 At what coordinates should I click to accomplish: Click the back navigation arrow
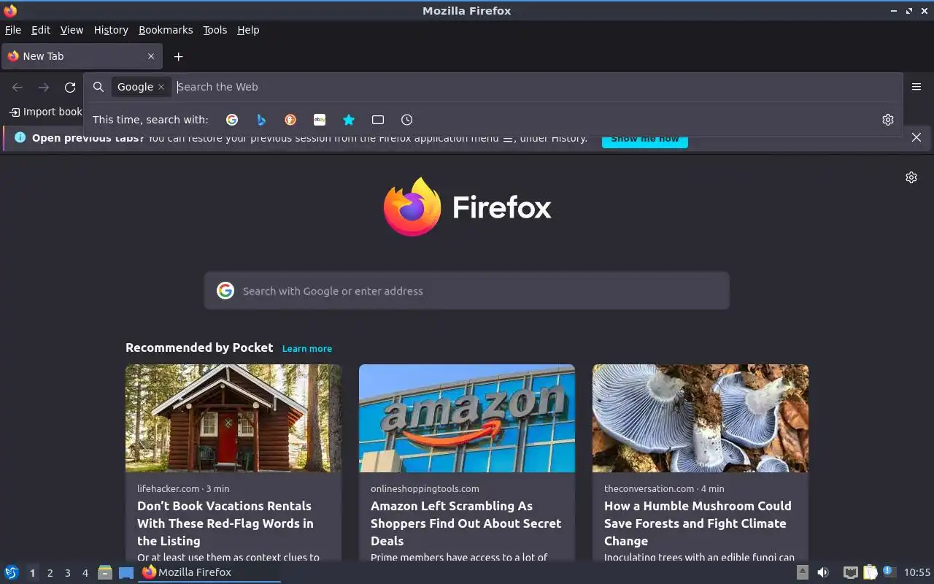tap(18, 88)
